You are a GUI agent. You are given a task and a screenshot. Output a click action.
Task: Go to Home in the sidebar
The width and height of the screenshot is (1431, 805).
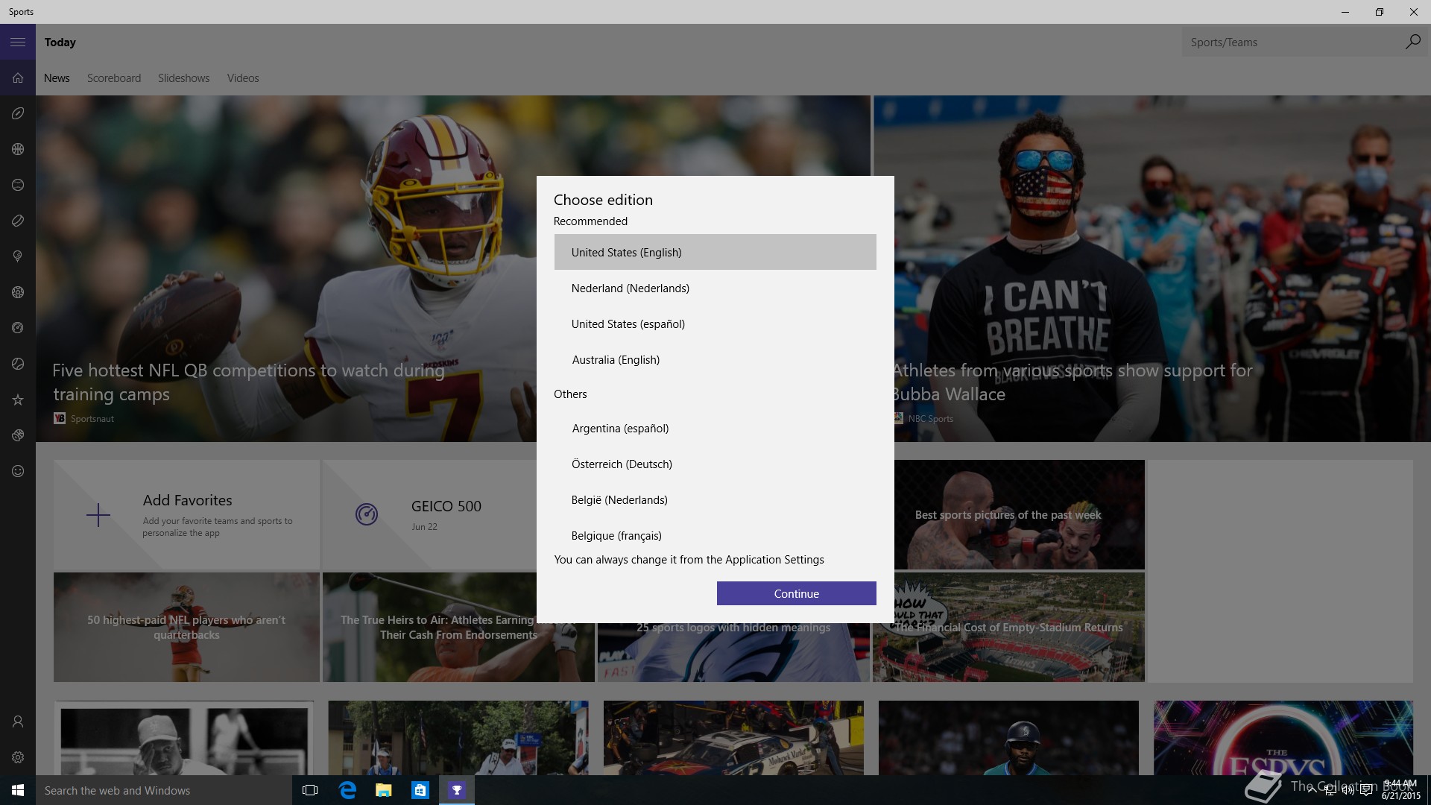(18, 78)
